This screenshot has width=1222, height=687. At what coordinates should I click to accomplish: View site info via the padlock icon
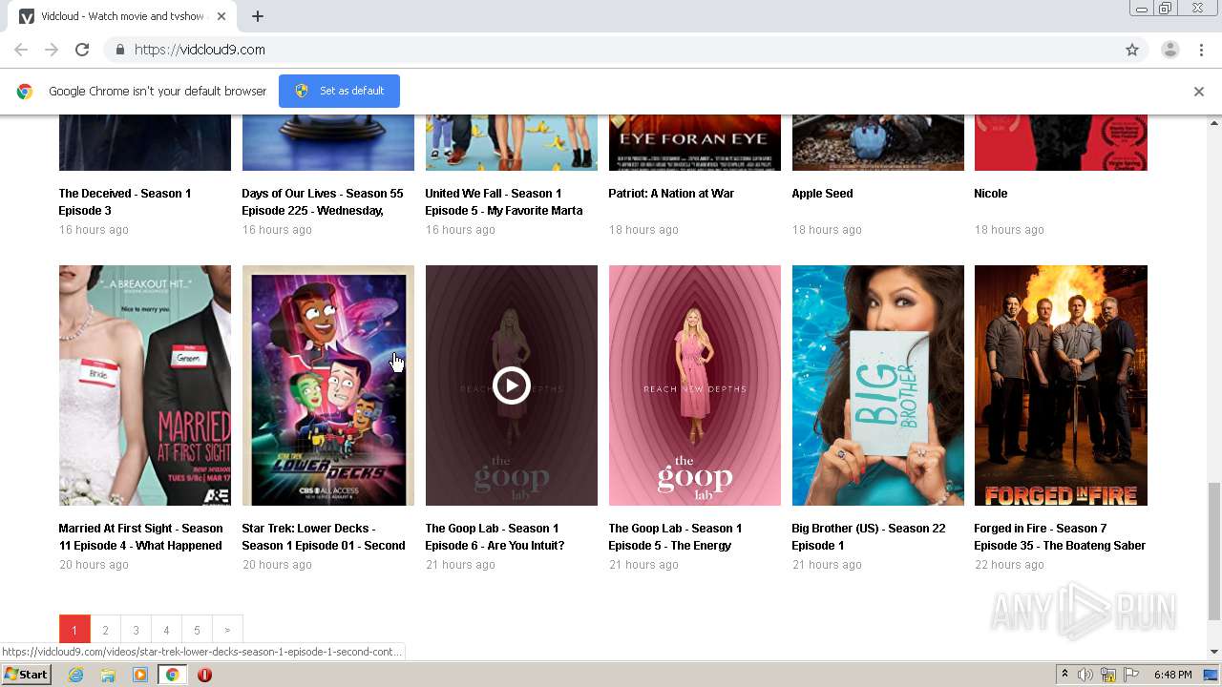[x=119, y=50]
